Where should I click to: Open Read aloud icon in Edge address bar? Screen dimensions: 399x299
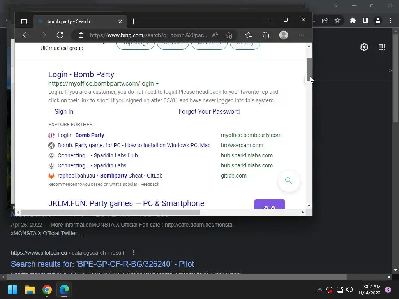(215, 35)
